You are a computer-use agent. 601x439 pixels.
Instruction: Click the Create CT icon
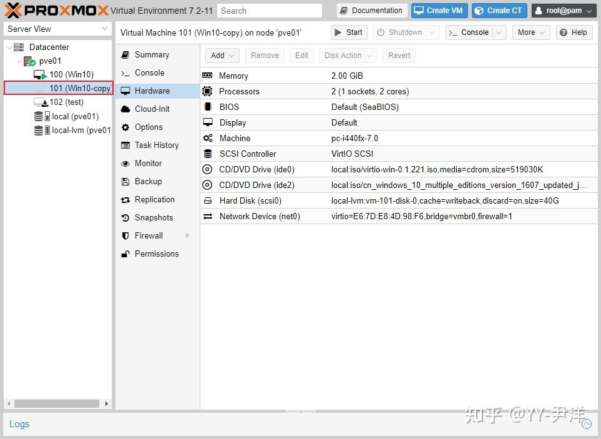(x=480, y=11)
